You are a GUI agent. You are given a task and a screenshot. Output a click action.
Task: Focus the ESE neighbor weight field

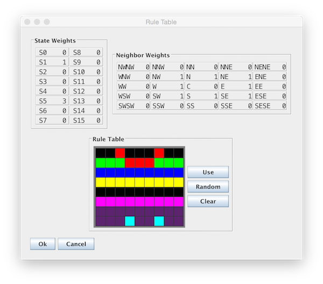(270, 96)
